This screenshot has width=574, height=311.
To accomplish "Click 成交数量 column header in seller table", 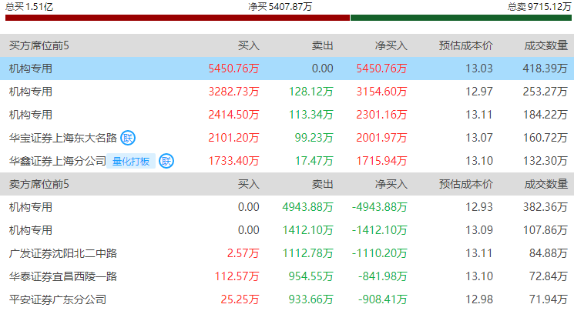I will (x=545, y=184).
